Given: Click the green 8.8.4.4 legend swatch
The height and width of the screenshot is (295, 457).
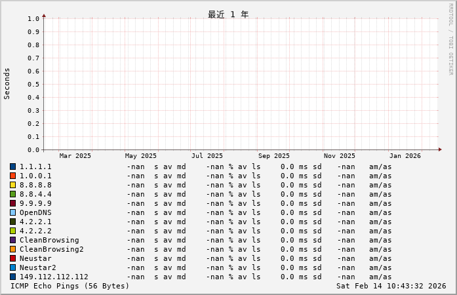Looking at the screenshot, I should tap(12, 194).
